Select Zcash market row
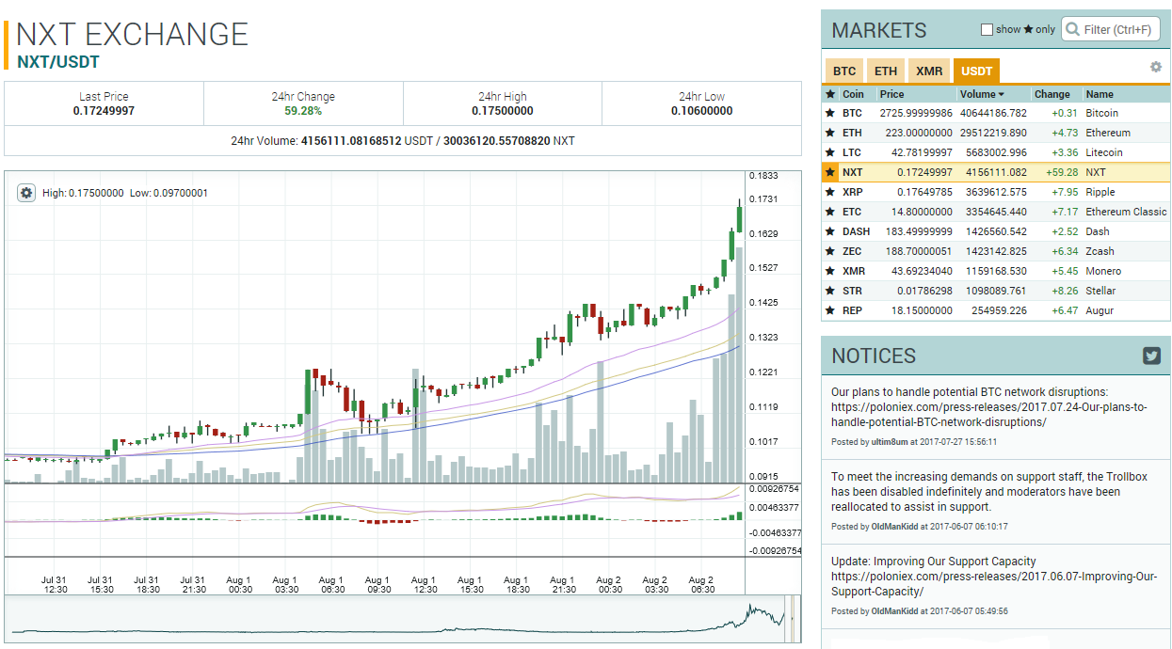 [996, 251]
